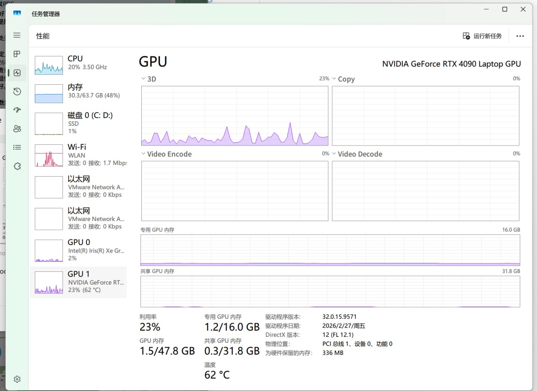The image size is (537, 391).
Task: Click driver date 2026/2/27/周五
Action: coord(344,326)
